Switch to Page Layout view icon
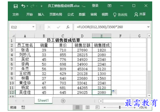This screenshot has width=160, height=112. [88, 107]
